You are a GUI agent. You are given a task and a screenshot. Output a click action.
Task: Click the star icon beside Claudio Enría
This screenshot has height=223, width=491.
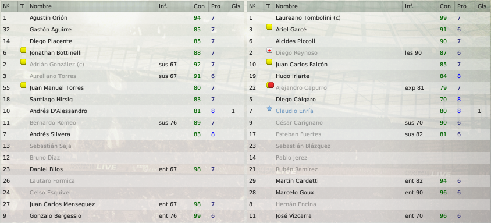[269, 108]
